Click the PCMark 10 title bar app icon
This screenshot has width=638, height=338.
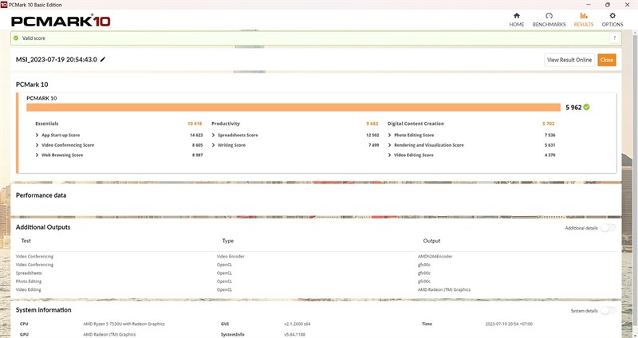(4, 5)
